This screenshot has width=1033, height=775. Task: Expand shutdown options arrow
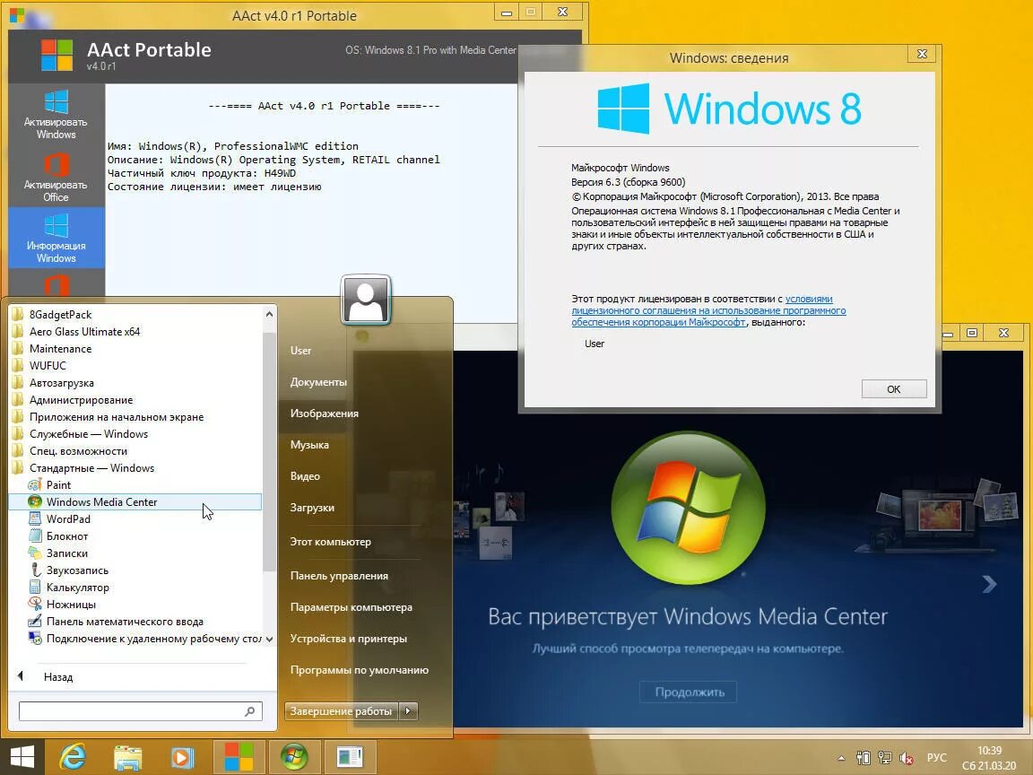[x=409, y=711]
